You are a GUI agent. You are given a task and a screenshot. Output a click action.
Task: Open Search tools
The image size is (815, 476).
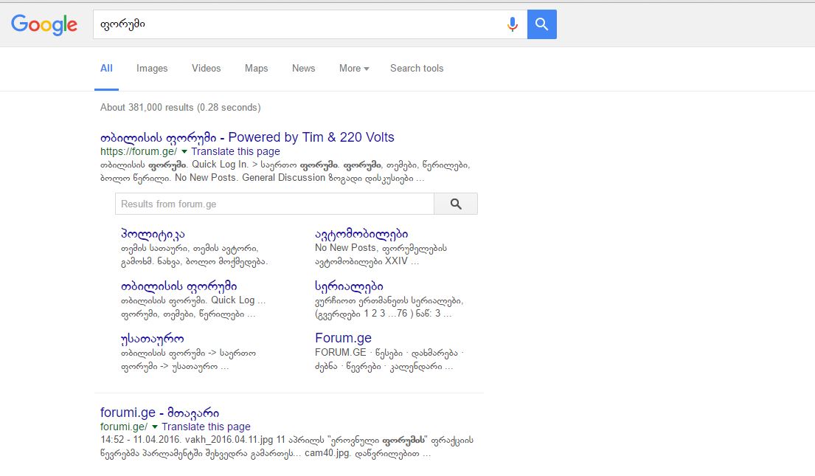pyautogui.click(x=417, y=68)
